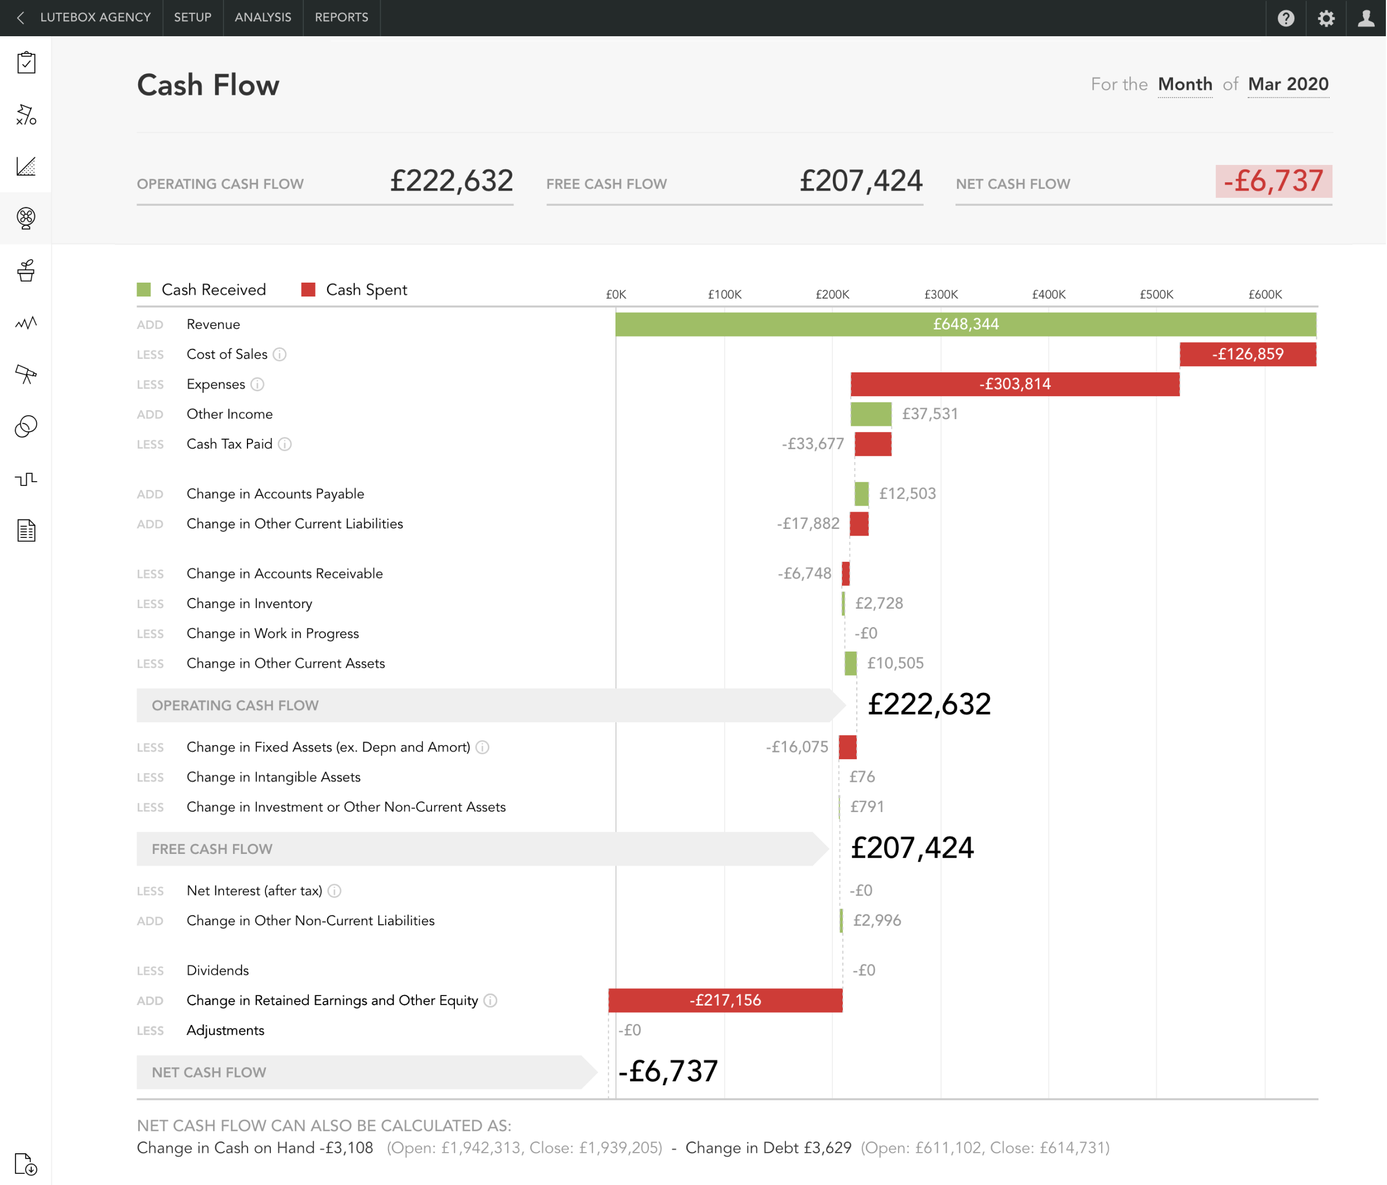Image resolution: width=1387 pixels, height=1185 pixels.
Task: Select the fan-shaped cash flow icon in sidebar
Action: pyautogui.click(x=26, y=218)
